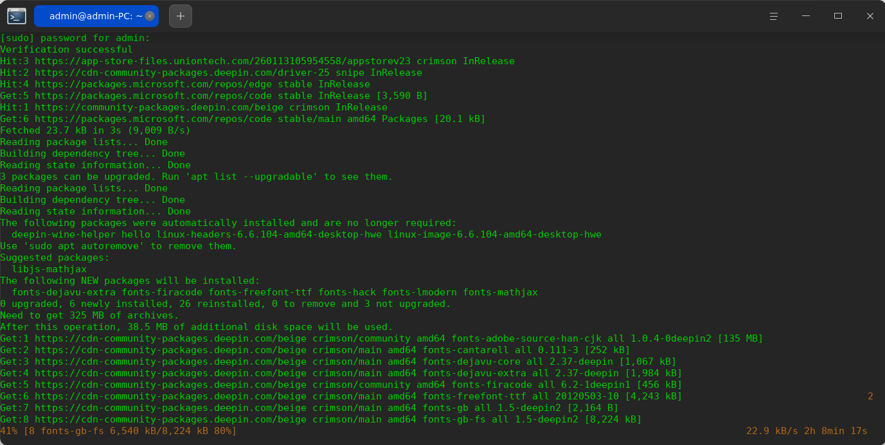The image size is (885, 445).
Task: Click the Get:3 fonts-dejavu-core line
Action: click(x=338, y=362)
